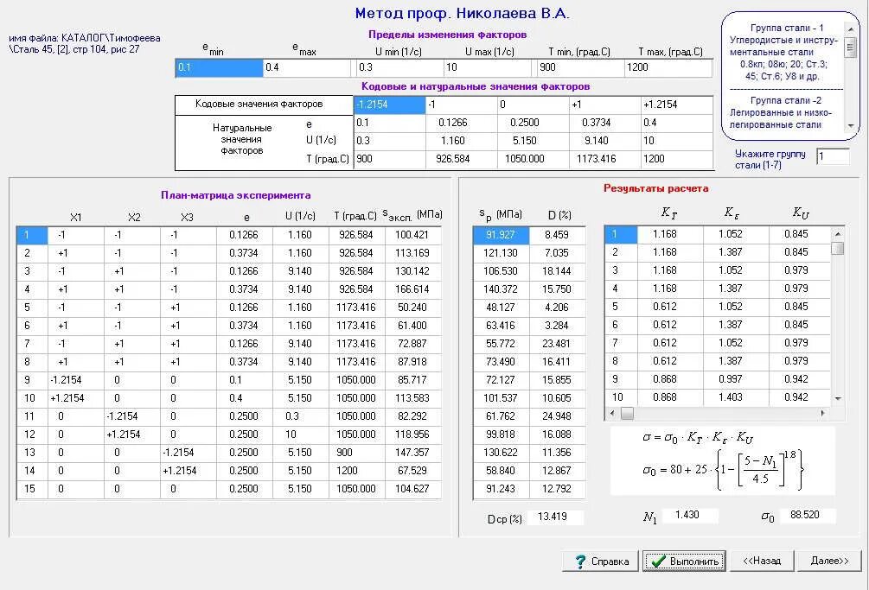Image resolution: width=869 pixels, height=590 pixels.
Task: Click Группа стали -2 text in list
Action: coord(786,100)
